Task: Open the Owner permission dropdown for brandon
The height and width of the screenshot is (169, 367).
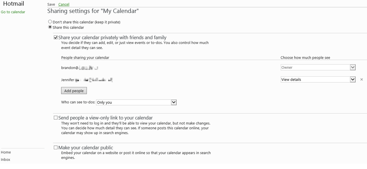Action: coord(315,67)
